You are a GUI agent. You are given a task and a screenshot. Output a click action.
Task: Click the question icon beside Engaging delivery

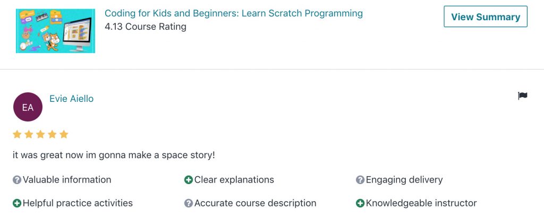point(360,180)
